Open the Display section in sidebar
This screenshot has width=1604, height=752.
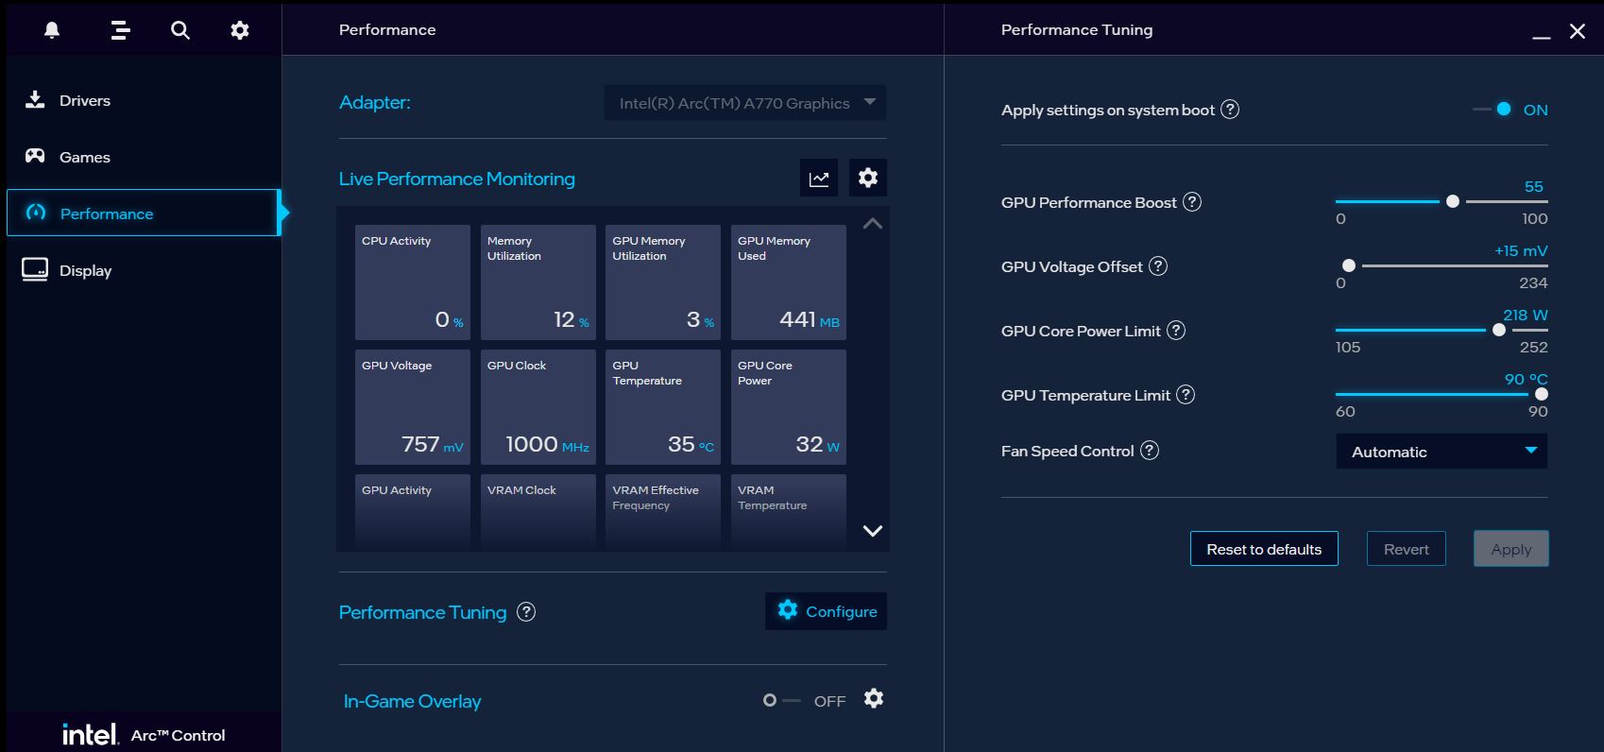point(85,270)
